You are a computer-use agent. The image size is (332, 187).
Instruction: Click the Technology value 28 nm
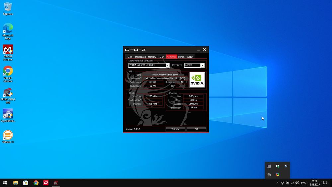coord(153,86)
